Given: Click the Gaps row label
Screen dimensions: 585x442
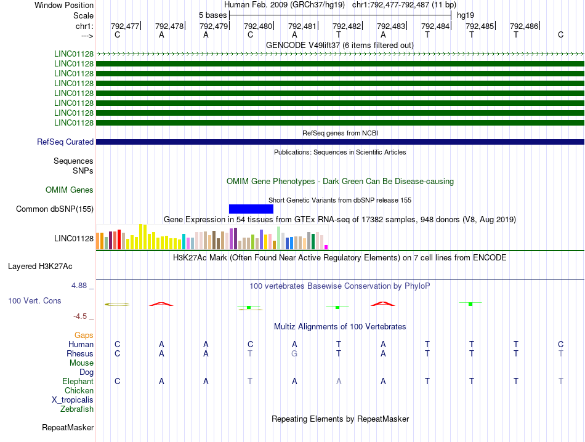Looking at the screenshot, I should [84, 335].
